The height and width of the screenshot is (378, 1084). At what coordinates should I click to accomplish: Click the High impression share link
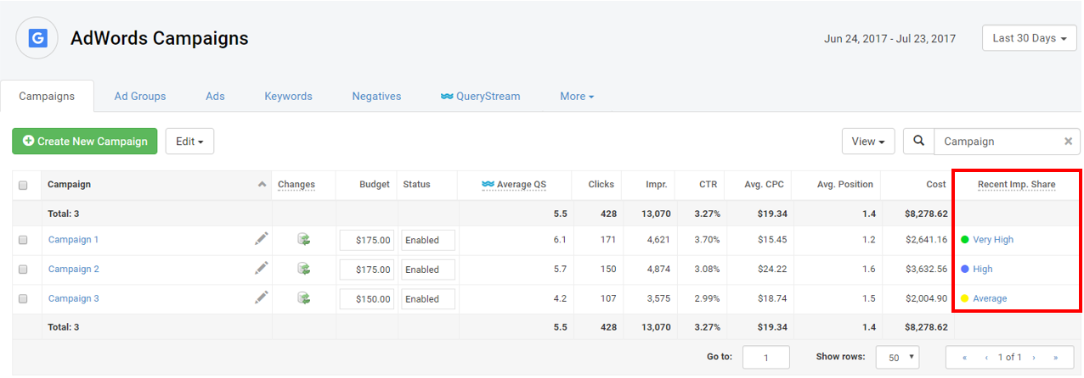coord(983,270)
